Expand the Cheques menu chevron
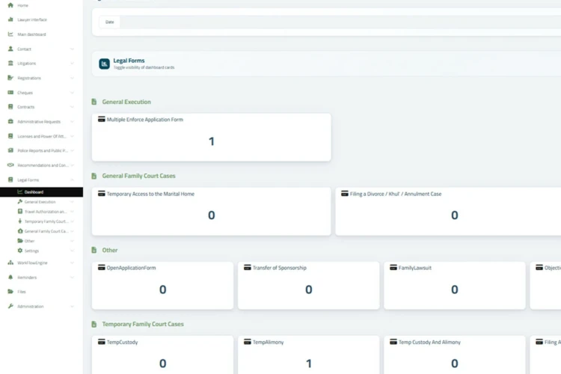 click(72, 92)
